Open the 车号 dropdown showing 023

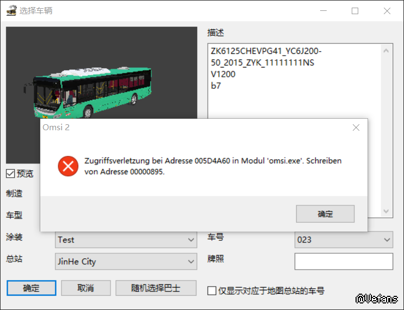[344, 240]
